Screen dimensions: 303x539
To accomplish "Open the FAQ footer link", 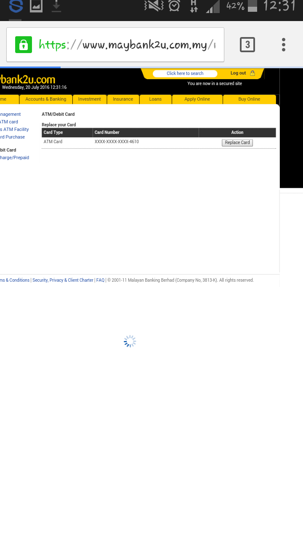I will coord(100,280).
